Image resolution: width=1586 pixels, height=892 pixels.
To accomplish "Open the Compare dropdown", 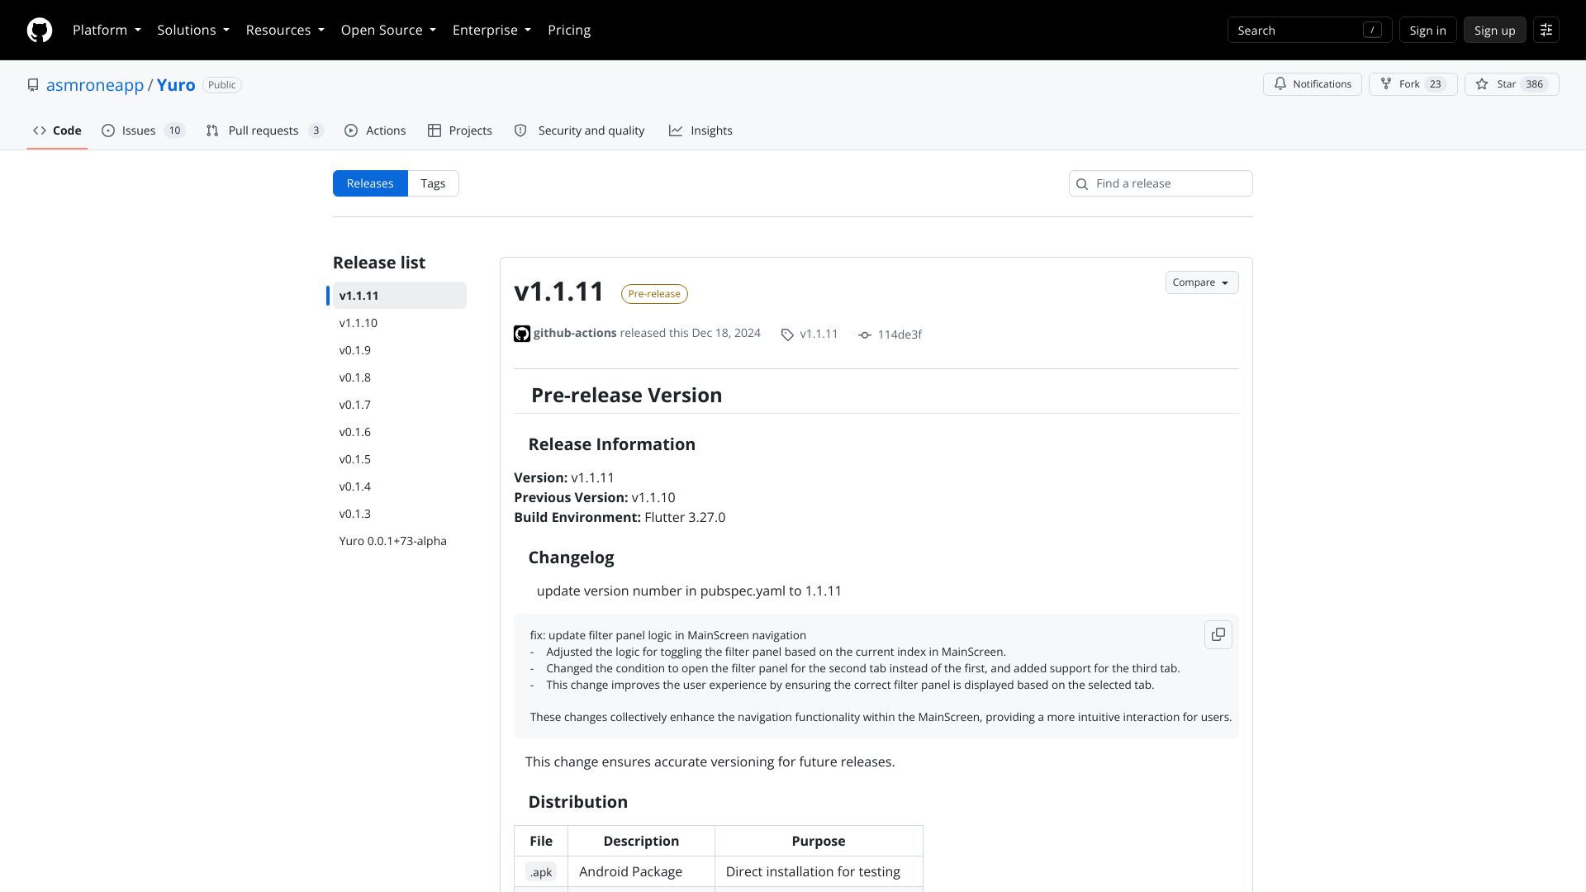I will [1201, 282].
